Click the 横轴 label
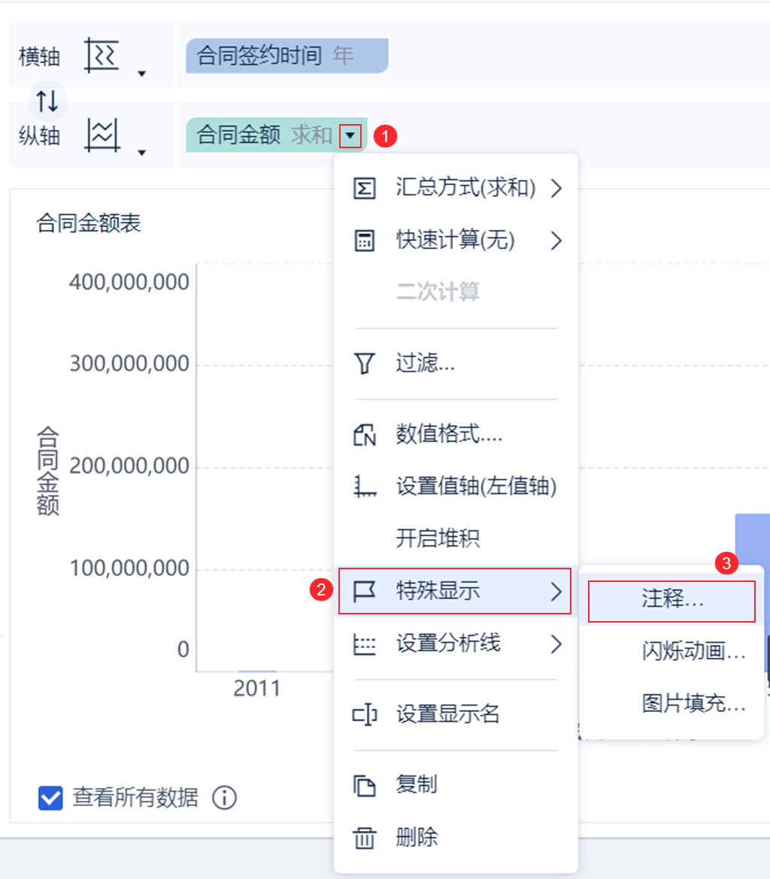This screenshot has width=770, height=879. pos(39,56)
